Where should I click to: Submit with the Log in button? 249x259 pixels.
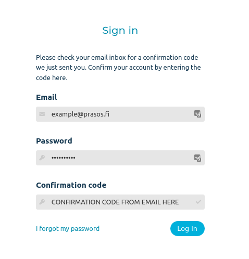tap(188, 228)
